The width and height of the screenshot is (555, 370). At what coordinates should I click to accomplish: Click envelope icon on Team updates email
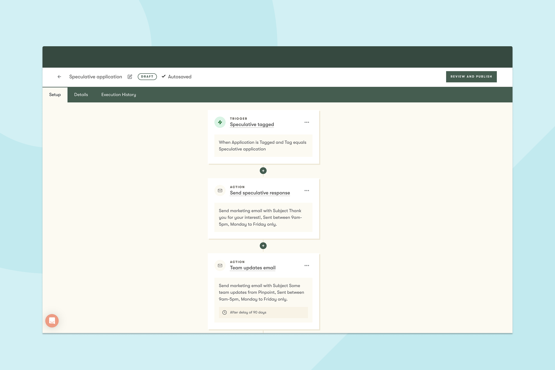coord(220,265)
